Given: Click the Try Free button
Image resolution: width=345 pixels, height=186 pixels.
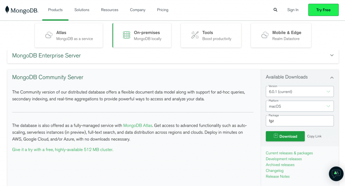Looking at the screenshot, I should 323,10.
